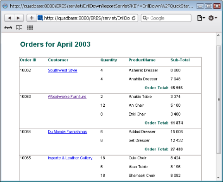Click the sub-total value 12 432
Screen dimensions: 223x182
(177, 141)
